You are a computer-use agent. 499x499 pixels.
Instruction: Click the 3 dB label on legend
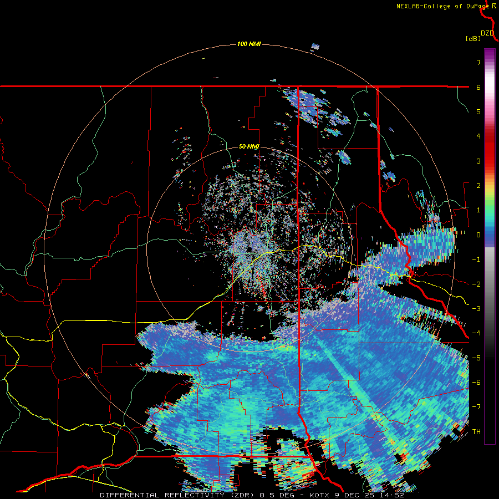tap(478, 161)
